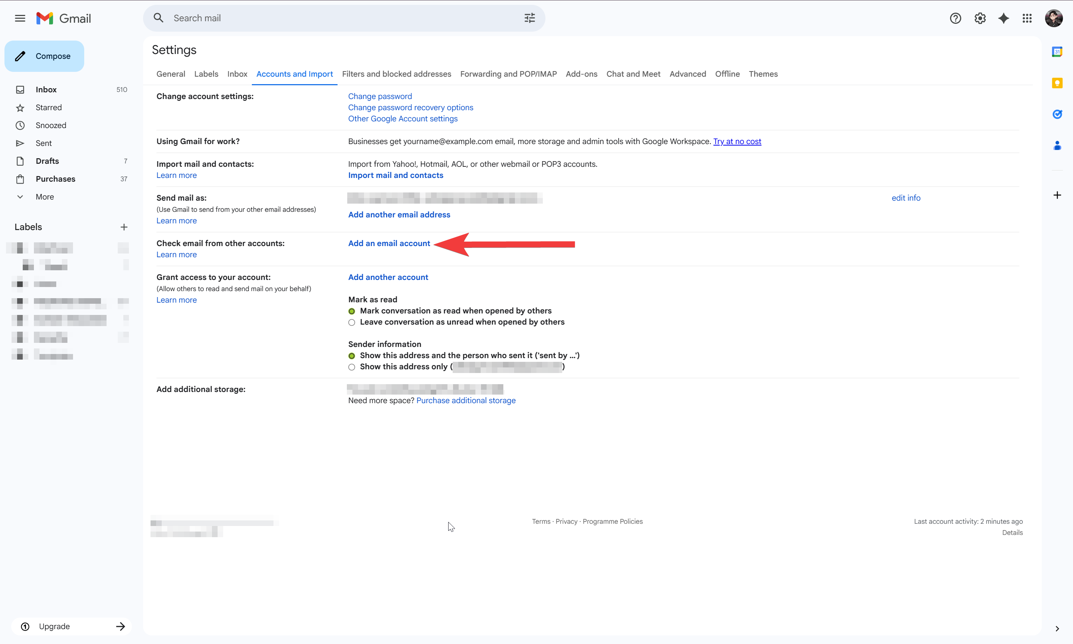Open Google Calendar side panel icon

1057,52
